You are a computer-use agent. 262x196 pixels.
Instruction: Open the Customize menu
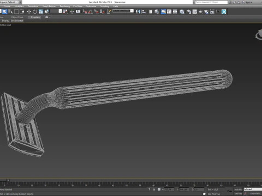[x=91, y=6]
